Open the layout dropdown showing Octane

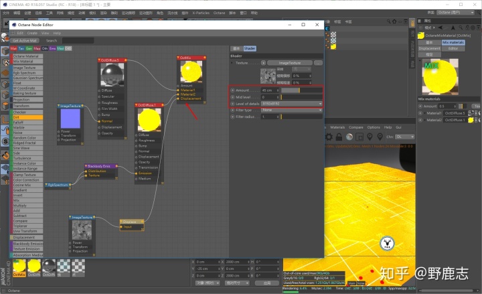tap(456, 13)
